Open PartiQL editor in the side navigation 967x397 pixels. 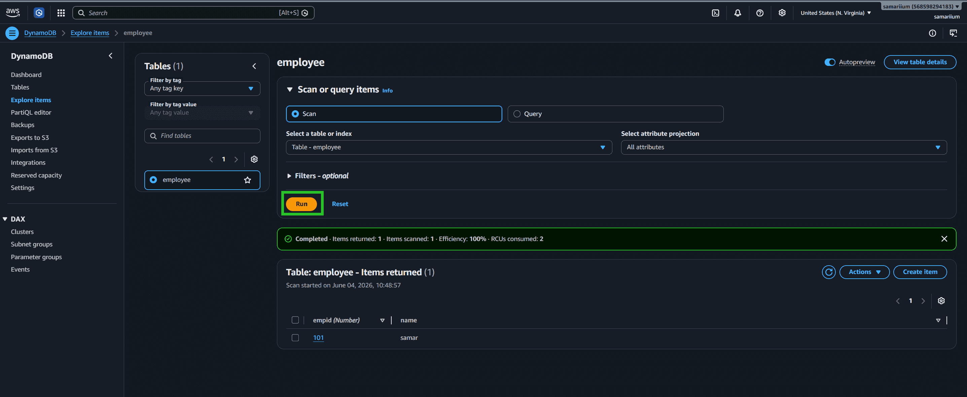[x=31, y=112]
